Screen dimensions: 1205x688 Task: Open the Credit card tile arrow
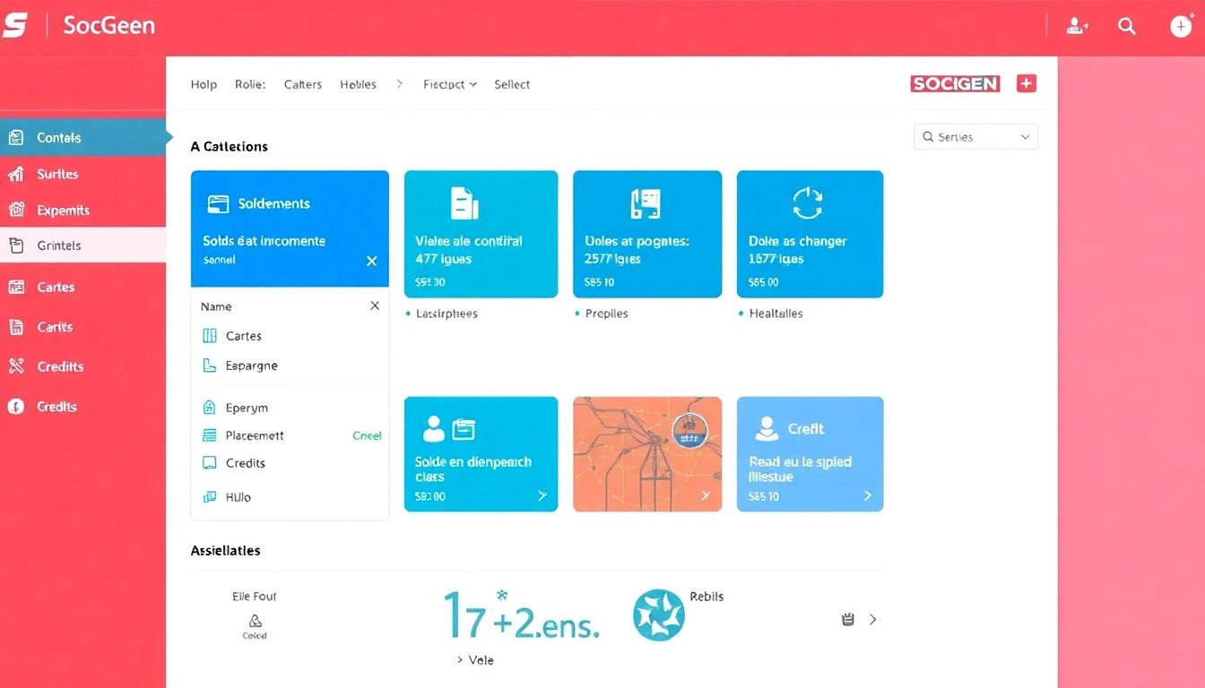click(867, 495)
